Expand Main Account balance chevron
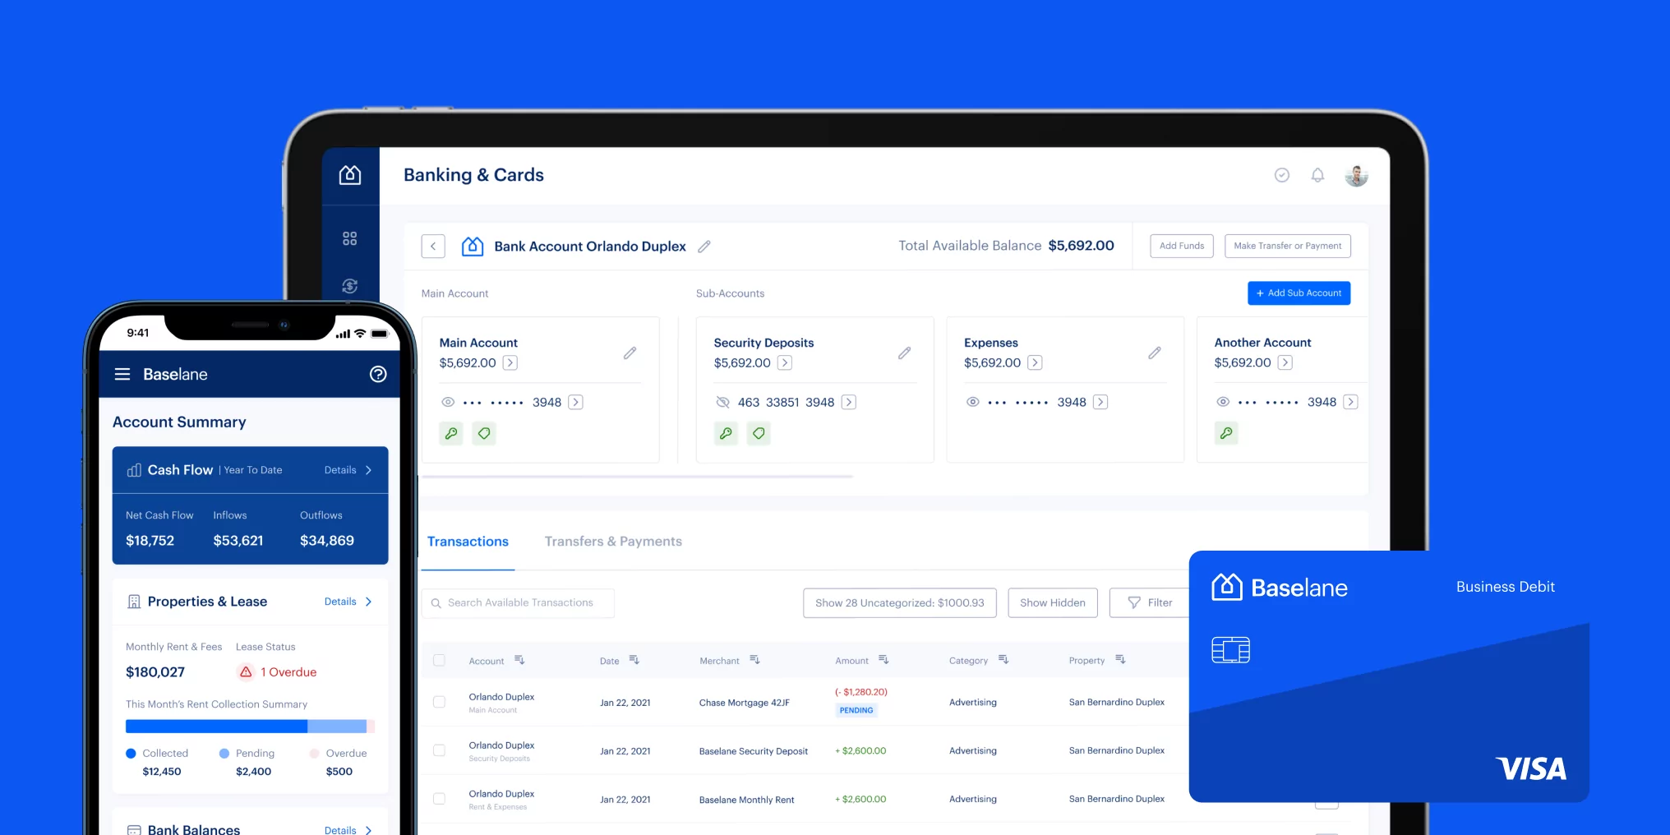This screenshot has width=1670, height=835. point(510,362)
